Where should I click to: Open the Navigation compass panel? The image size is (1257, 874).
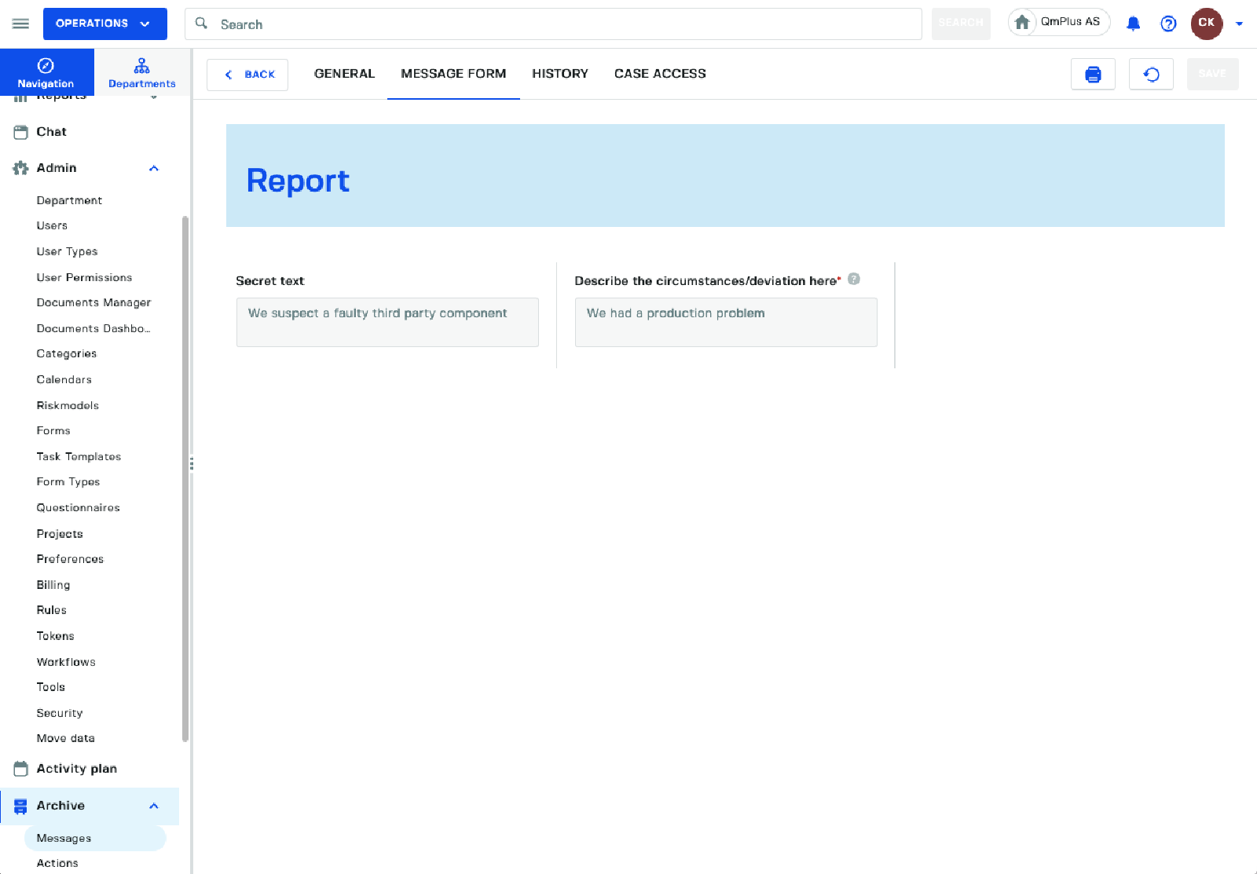[46, 72]
